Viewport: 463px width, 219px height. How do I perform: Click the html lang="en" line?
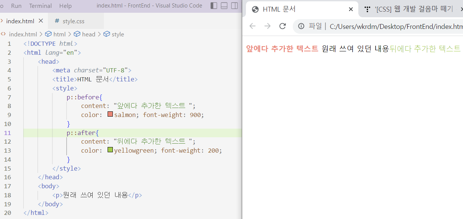pyautogui.click(x=52, y=52)
